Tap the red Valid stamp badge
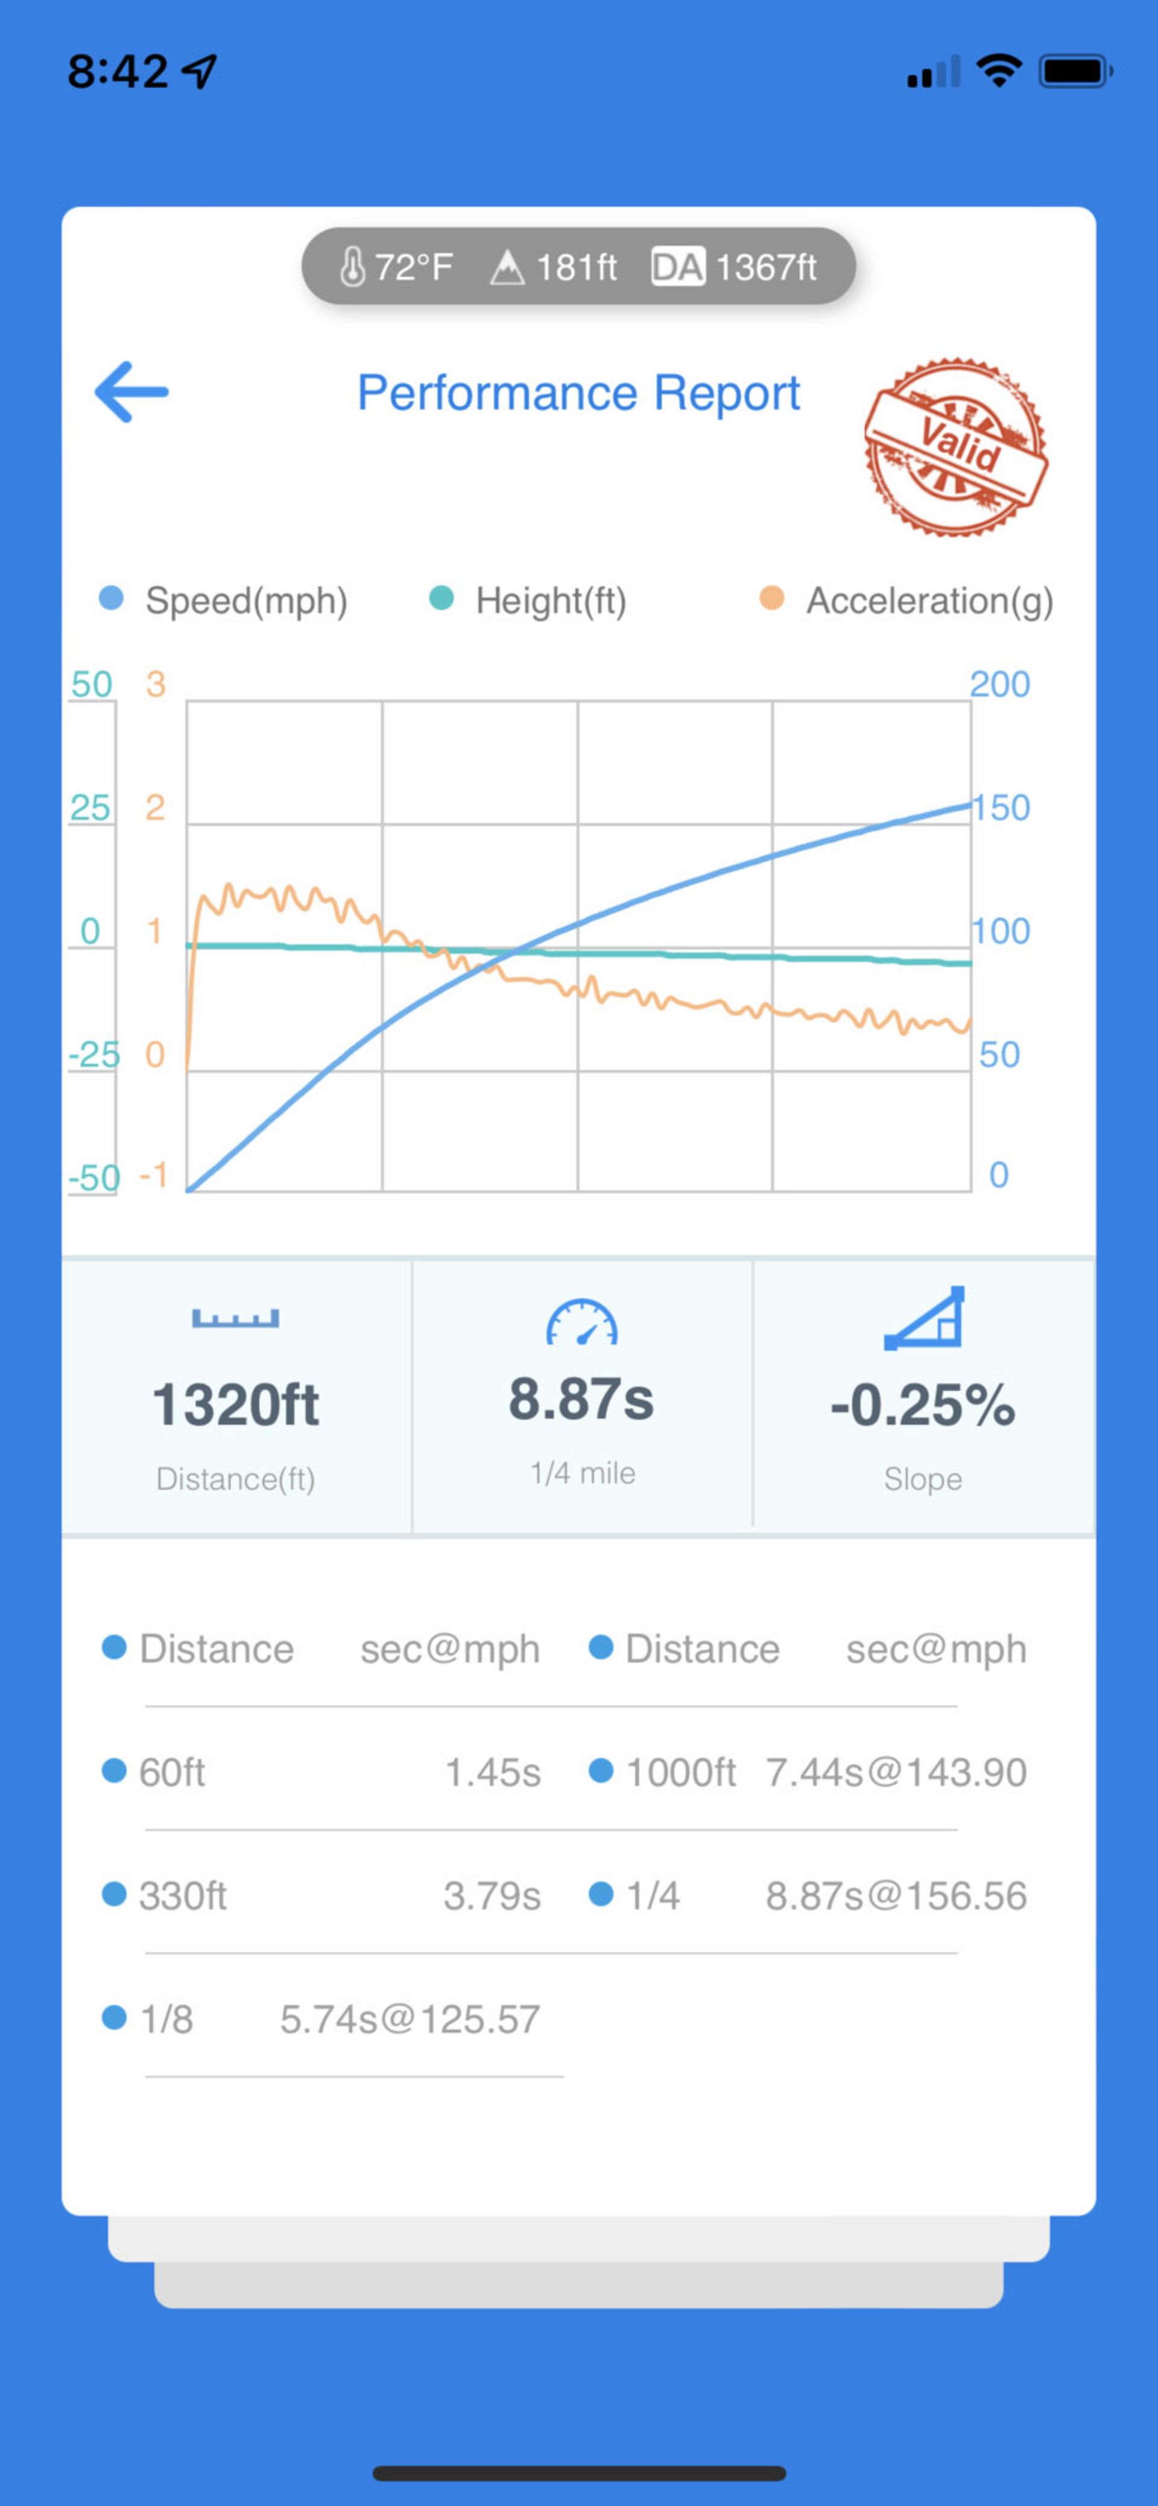This screenshot has height=2506, width=1158. pos(955,447)
